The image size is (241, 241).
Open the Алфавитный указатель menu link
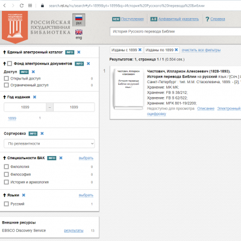(x=178, y=19)
